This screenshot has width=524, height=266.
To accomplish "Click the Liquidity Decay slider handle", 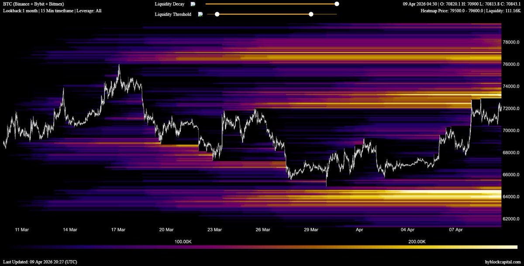I will pos(337,4).
